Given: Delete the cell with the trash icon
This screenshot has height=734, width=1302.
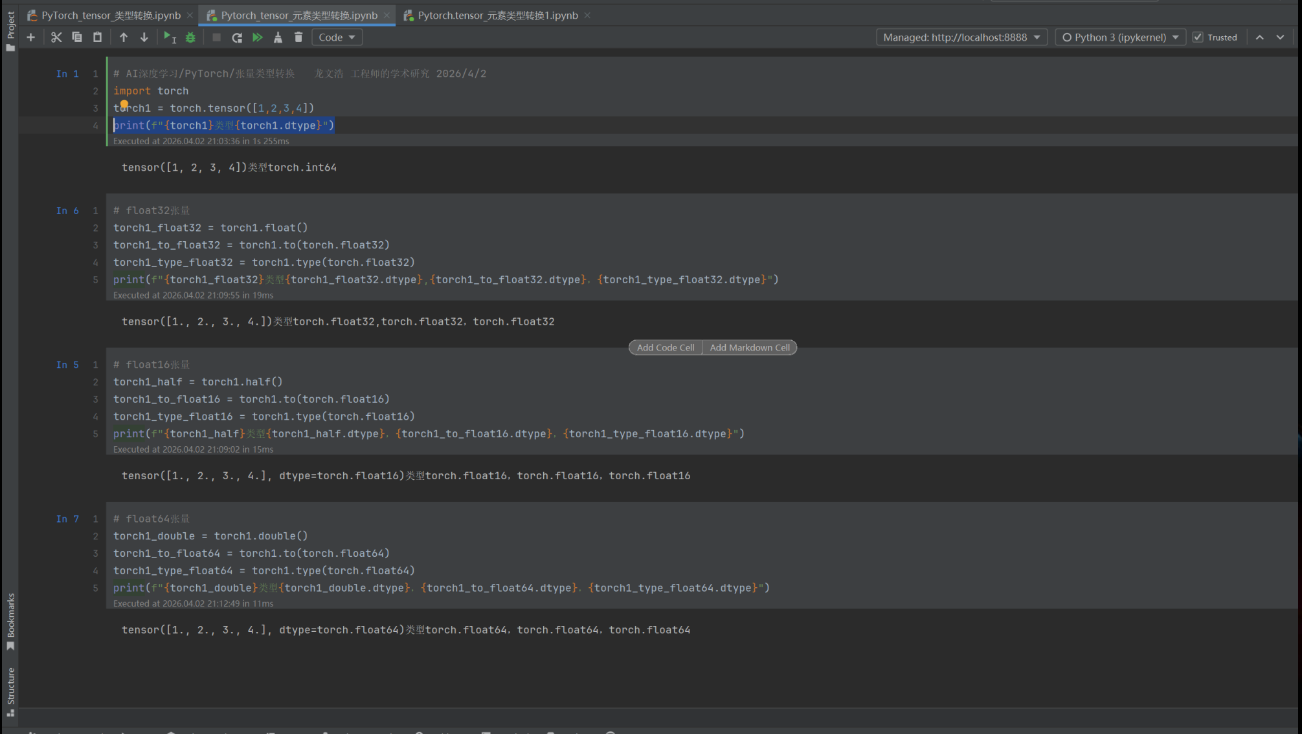Looking at the screenshot, I should click(298, 38).
